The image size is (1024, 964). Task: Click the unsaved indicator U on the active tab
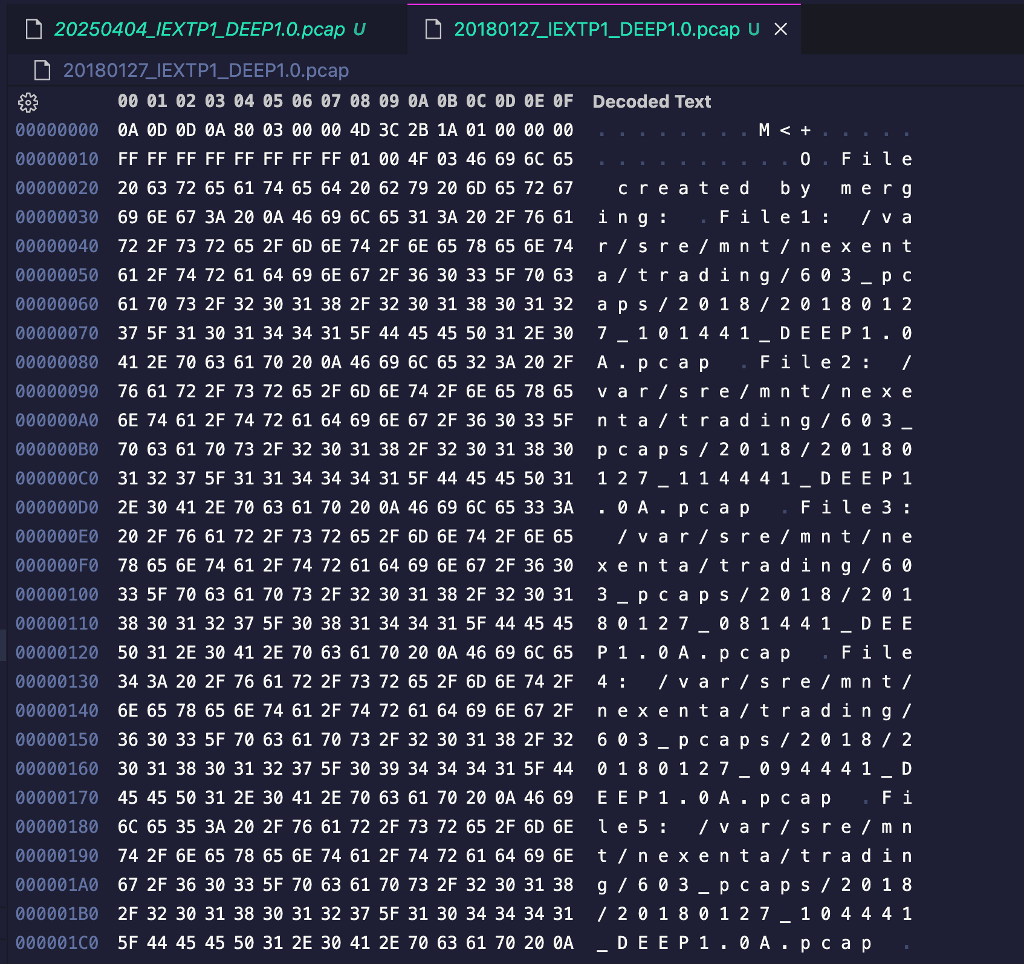(x=753, y=28)
